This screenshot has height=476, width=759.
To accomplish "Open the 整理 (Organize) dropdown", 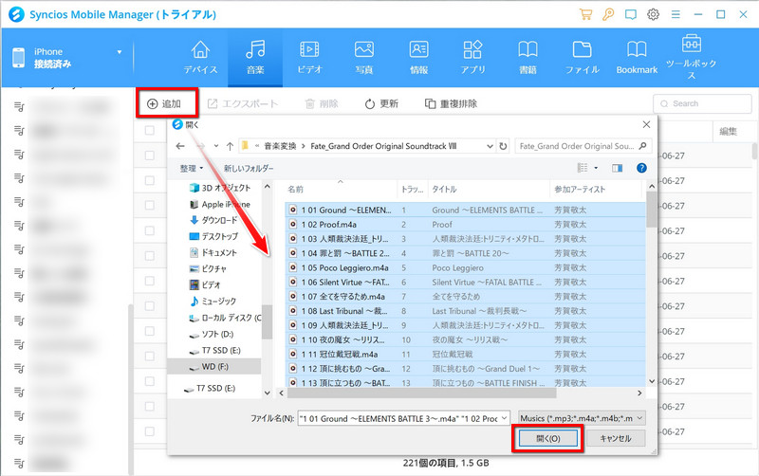I will click(192, 169).
